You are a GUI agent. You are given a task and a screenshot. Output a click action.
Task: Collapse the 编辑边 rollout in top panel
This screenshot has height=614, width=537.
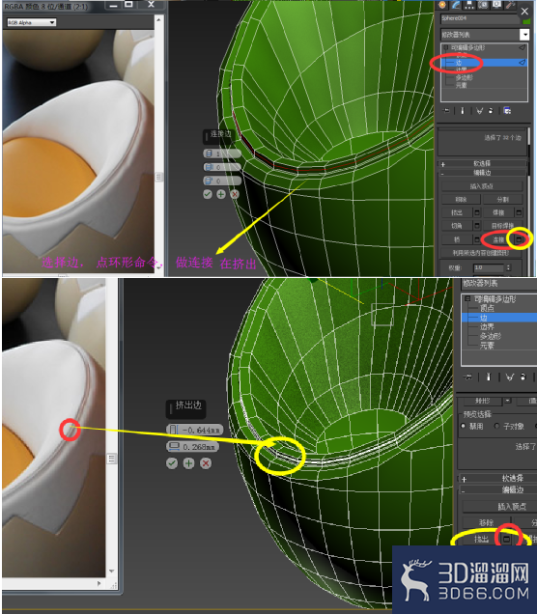(483, 173)
